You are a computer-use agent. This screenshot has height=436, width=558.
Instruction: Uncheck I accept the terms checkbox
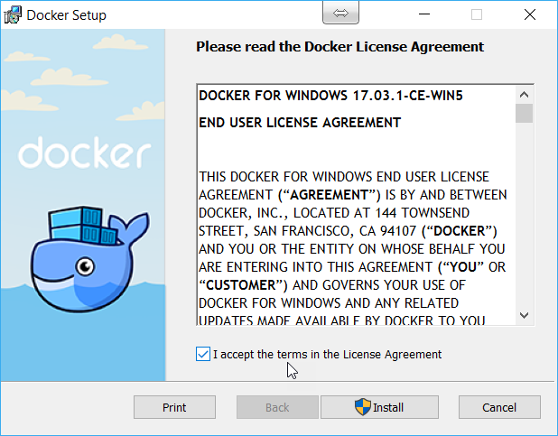(x=203, y=354)
